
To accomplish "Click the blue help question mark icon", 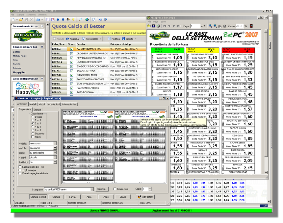I will point(100,19).
